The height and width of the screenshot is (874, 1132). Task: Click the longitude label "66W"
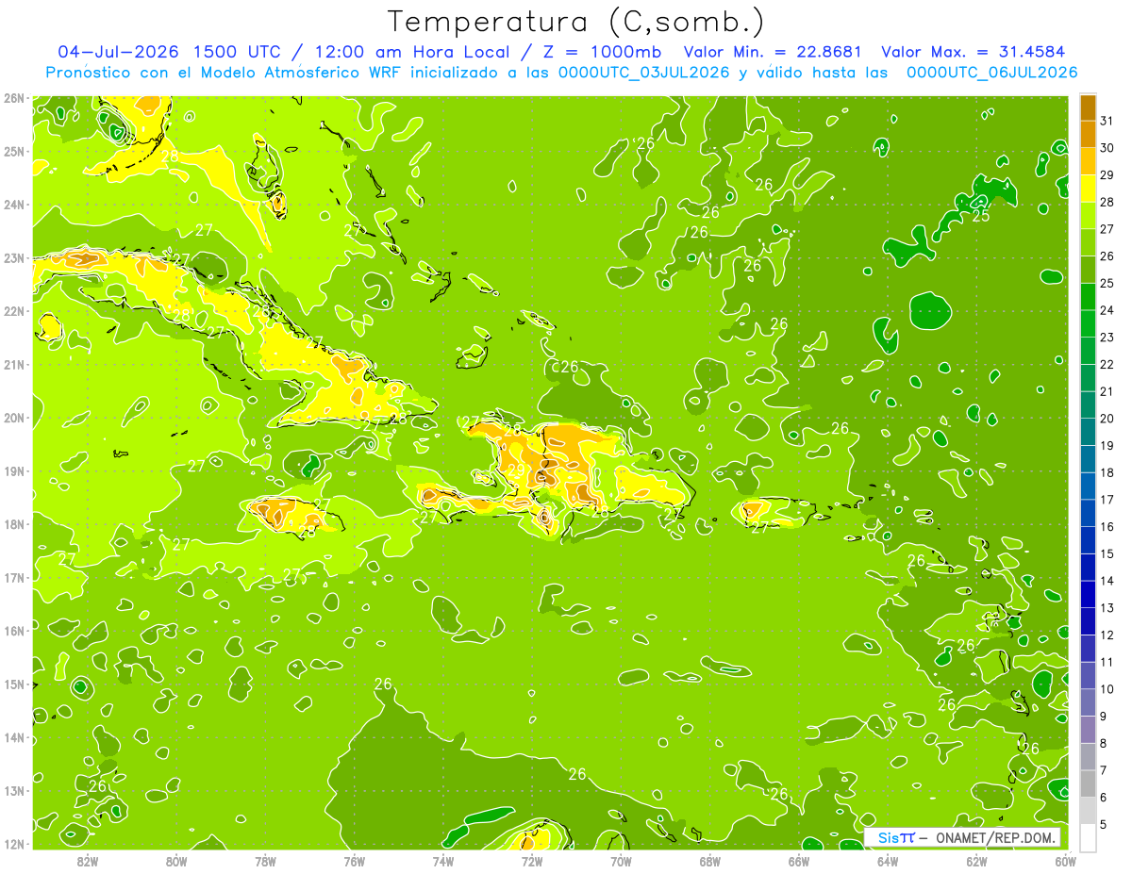(x=799, y=861)
